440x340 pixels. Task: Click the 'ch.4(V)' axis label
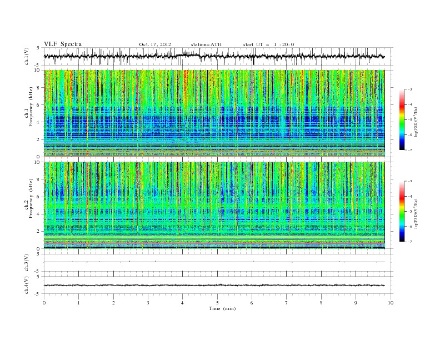[x=27, y=285]
